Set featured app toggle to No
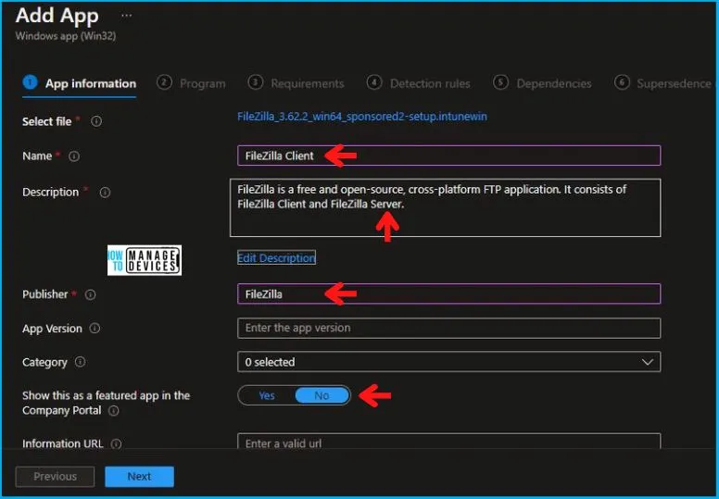Screen dimensions: 719x499 (322, 395)
